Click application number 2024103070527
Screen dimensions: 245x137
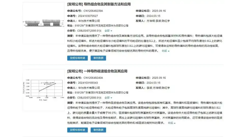coord(88,16)
